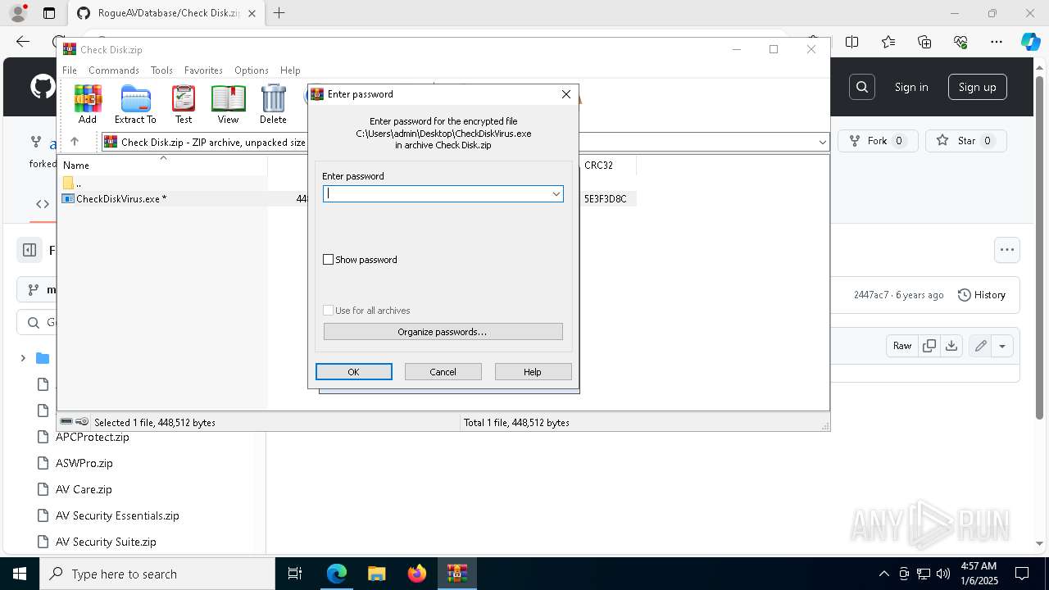Viewport: 1049px width, 590px height.
Task: Click the Sign in link on GitHub
Action: (911, 87)
